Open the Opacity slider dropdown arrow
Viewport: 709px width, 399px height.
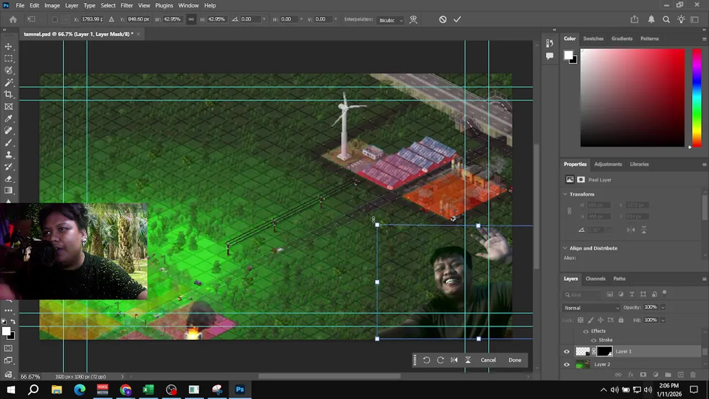coord(662,308)
